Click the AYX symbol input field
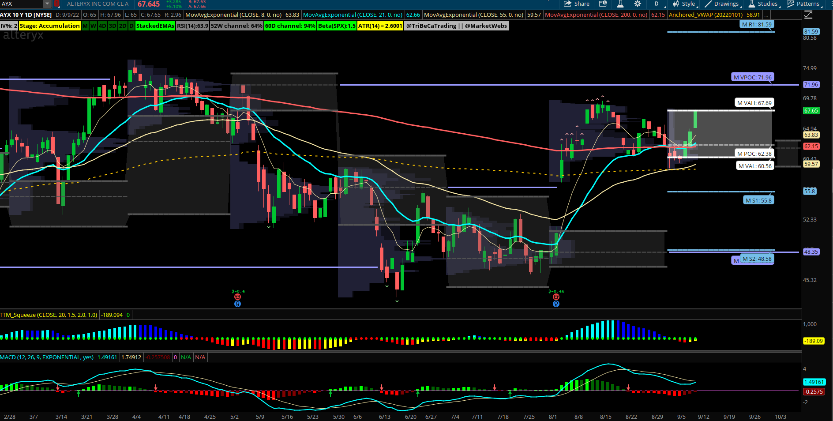Viewport: 833px width, 421px height. [x=21, y=4]
